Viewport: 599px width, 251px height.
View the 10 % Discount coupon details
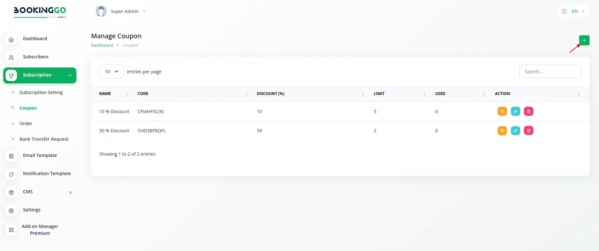click(x=502, y=112)
